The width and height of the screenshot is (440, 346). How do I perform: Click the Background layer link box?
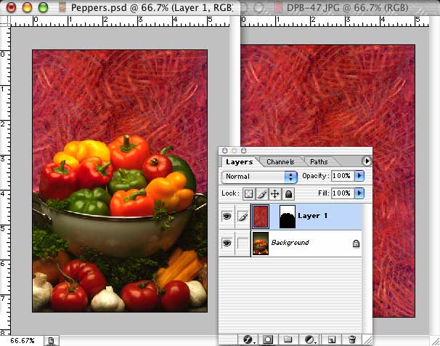point(243,243)
